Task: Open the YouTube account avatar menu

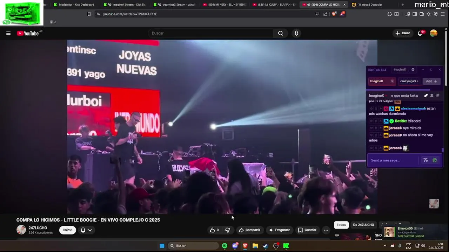Action: [434, 33]
